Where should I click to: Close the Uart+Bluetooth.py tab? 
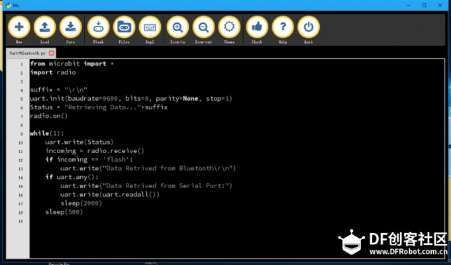(52, 52)
